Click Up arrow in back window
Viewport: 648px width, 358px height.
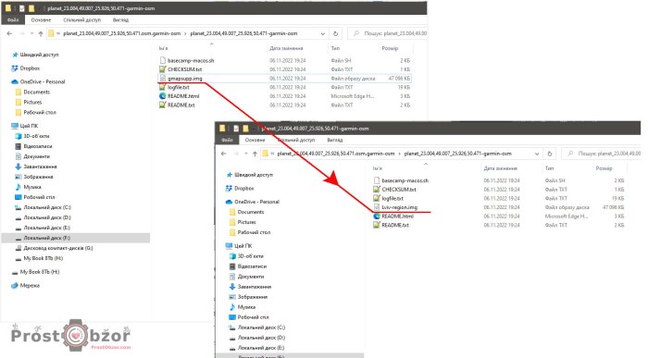41,34
